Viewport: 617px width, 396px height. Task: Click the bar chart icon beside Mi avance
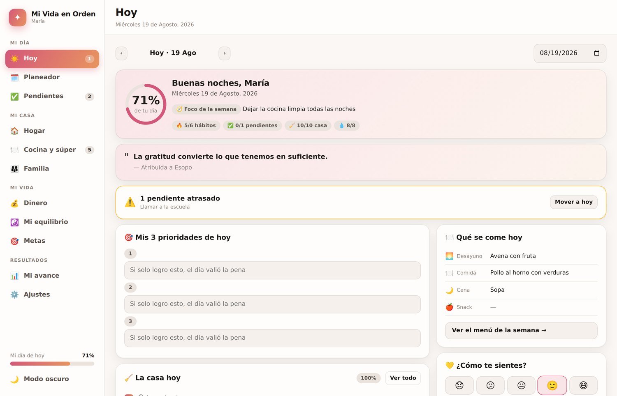coord(14,276)
